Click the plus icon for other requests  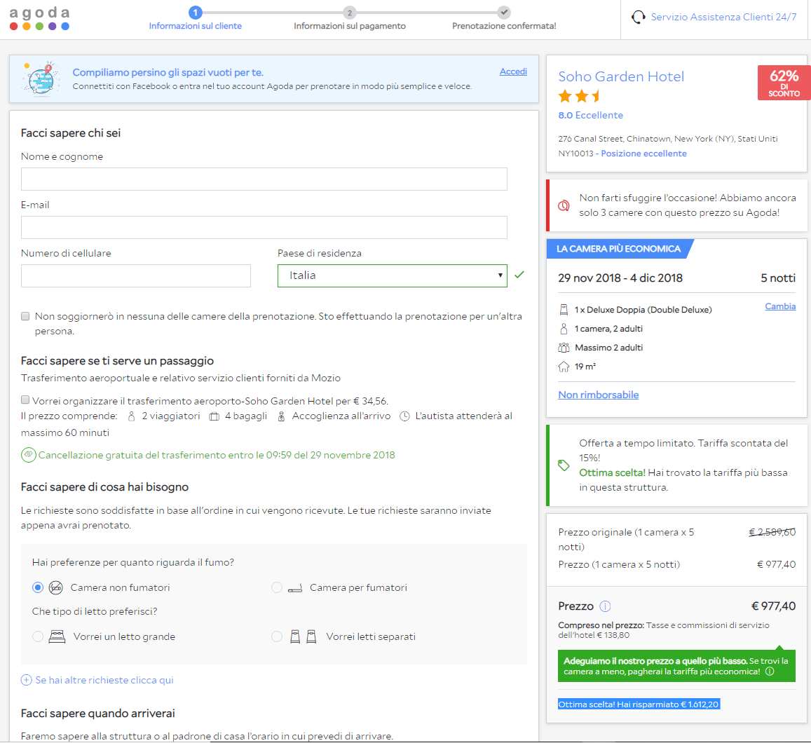(x=27, y=680)
